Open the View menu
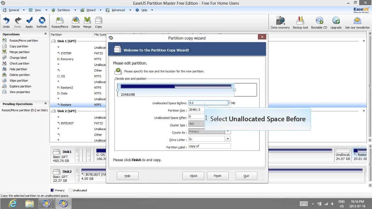 tap(38, 10)
